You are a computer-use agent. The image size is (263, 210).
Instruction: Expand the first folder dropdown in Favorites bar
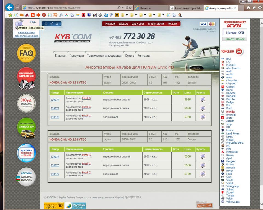tap(127, 15)
